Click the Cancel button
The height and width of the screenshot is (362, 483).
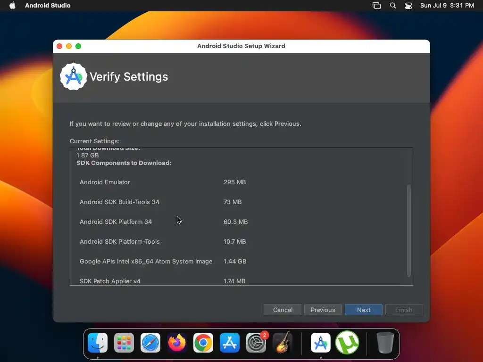click(283, 310)
